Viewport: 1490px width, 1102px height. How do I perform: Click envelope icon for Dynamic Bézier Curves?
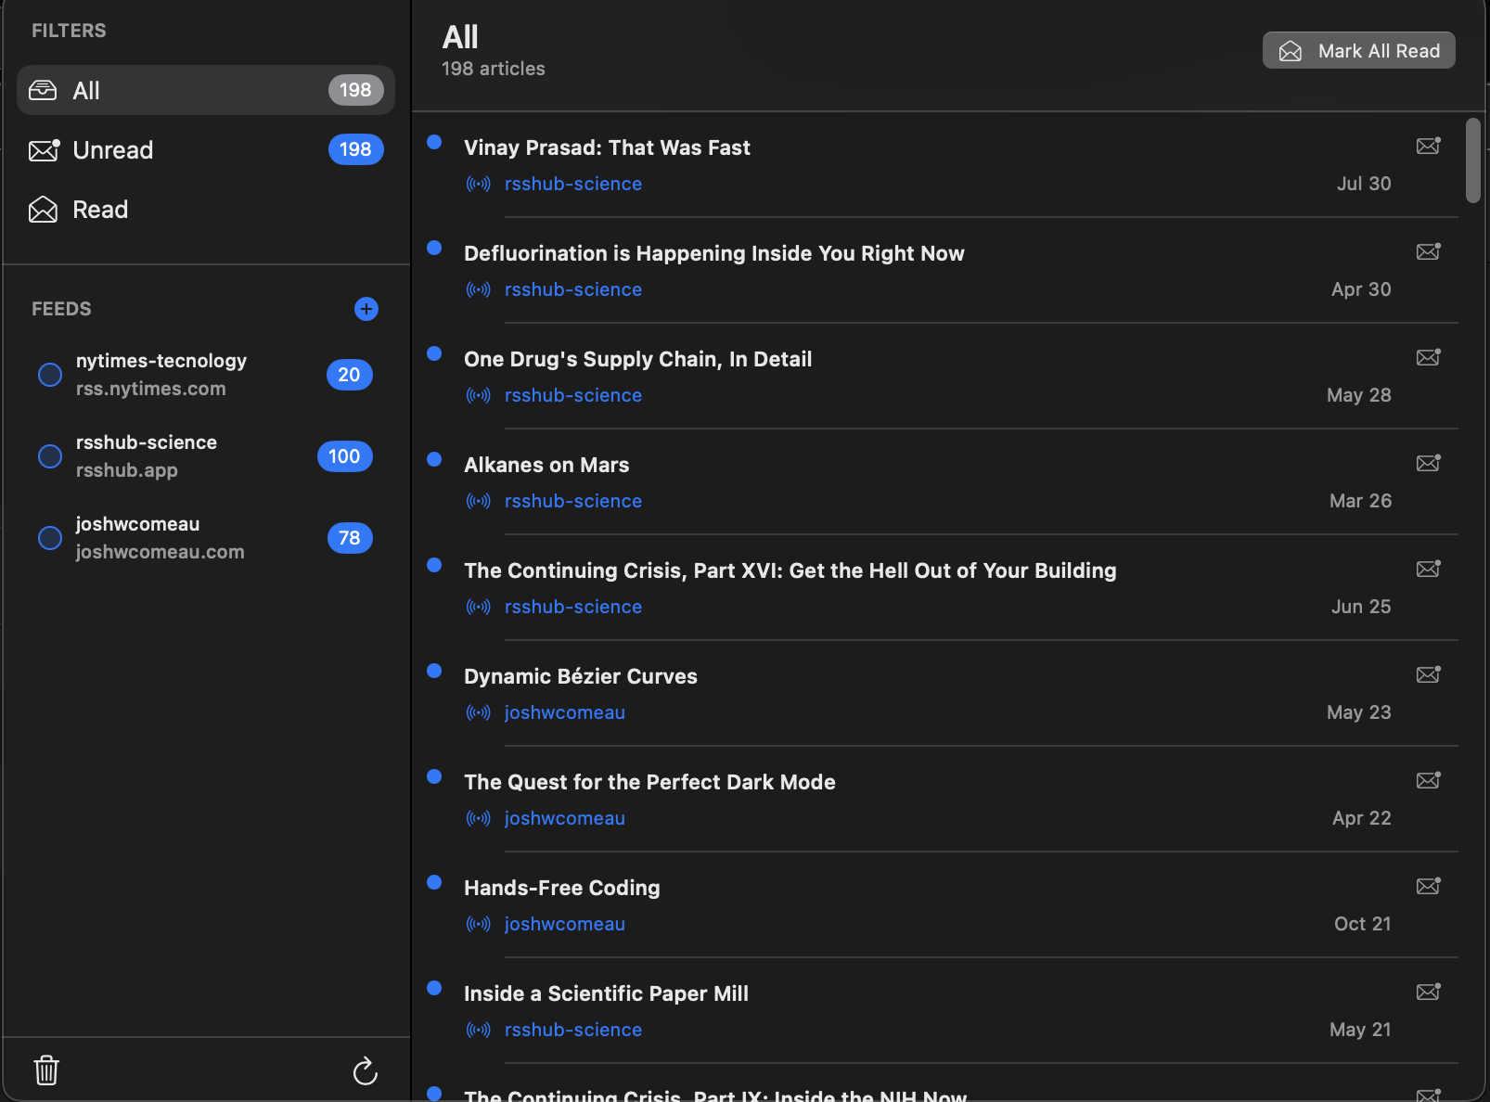pyautogui.click(x=1428, y=675)
